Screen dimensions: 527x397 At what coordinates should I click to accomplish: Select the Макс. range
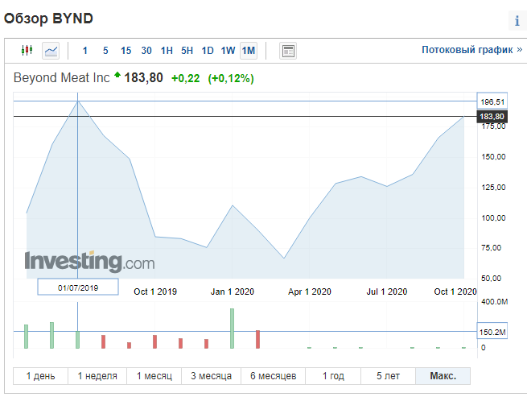(x=443, y=376)
